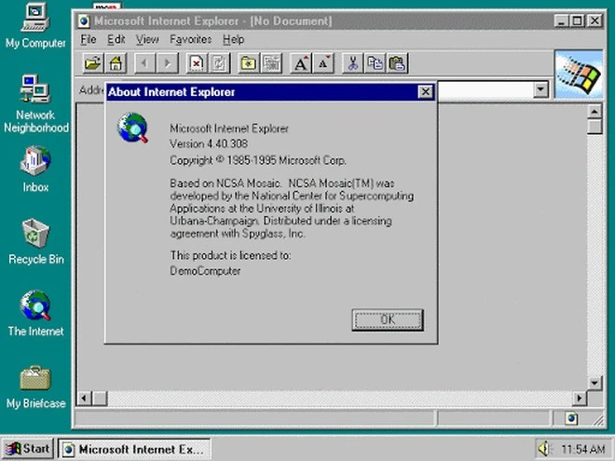Click the "DemoComputer" licensee text
Image resolution: width=615 pixels, height=461 pixels.
pyautogui.click(x=205, y=271)
